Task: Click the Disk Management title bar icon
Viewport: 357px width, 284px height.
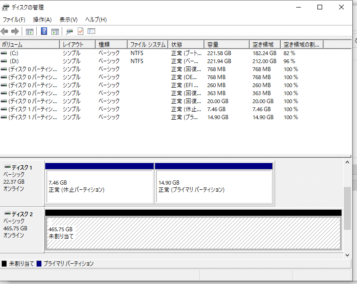Action: click(x=5, y=8)
